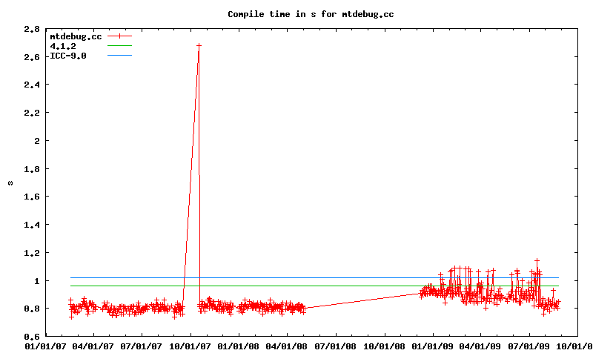The height and width of the screenshot is (356, 593).
Task: Click blue line sample beside ICC-9.0 legend
Action: coord(119,56)
